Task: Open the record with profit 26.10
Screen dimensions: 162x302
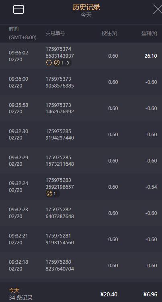Action: pyautogui.click(x=81, y=56)
